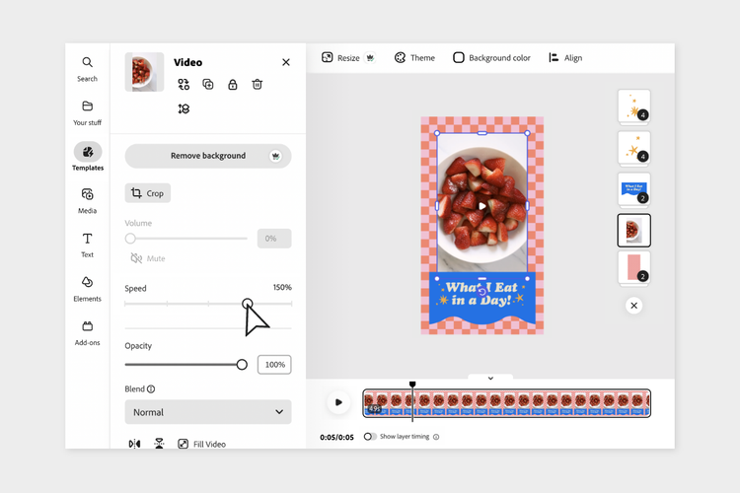Click Background color
740x493 pixels.
point(491,58)
